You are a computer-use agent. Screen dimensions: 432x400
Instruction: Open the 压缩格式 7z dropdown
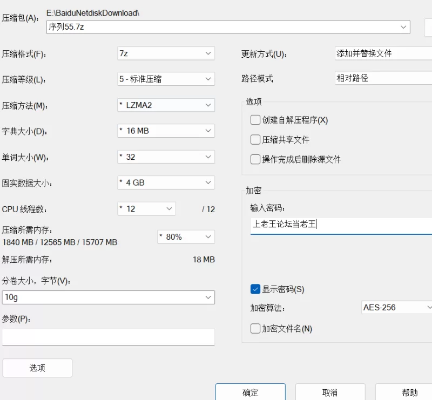click(x=166, y=53)
